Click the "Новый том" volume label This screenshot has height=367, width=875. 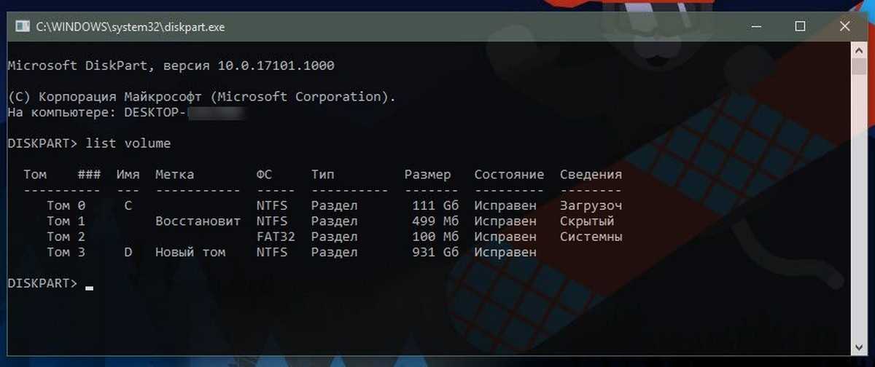coord(190,253)
